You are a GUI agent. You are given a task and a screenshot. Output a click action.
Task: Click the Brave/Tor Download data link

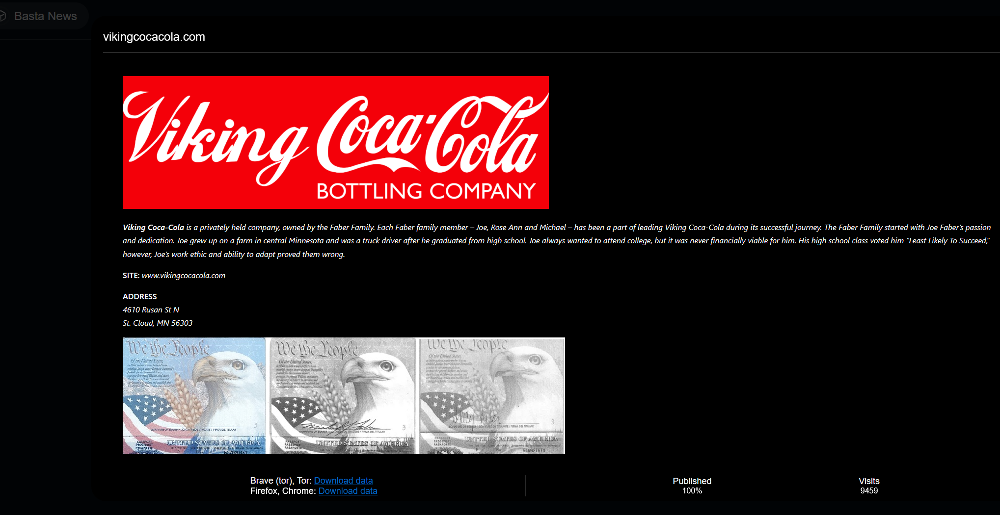click(343, 481)
